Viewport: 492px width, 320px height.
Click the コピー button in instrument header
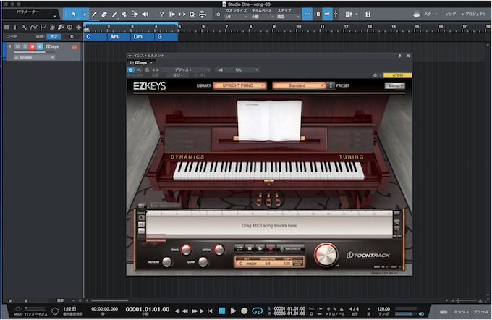pos(177,75)
